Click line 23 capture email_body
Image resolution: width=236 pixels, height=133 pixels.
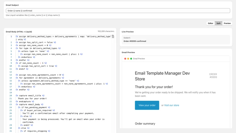pyautogui.click(x=29, y=104)
